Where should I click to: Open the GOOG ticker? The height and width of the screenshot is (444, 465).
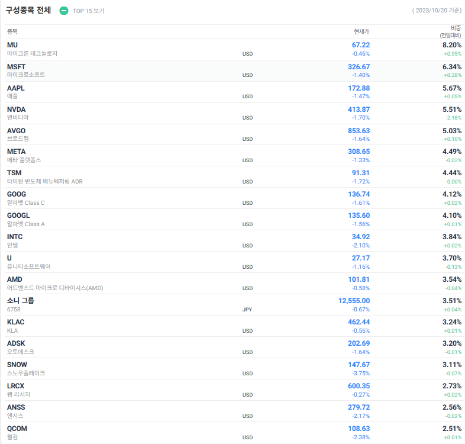(17, 194)
